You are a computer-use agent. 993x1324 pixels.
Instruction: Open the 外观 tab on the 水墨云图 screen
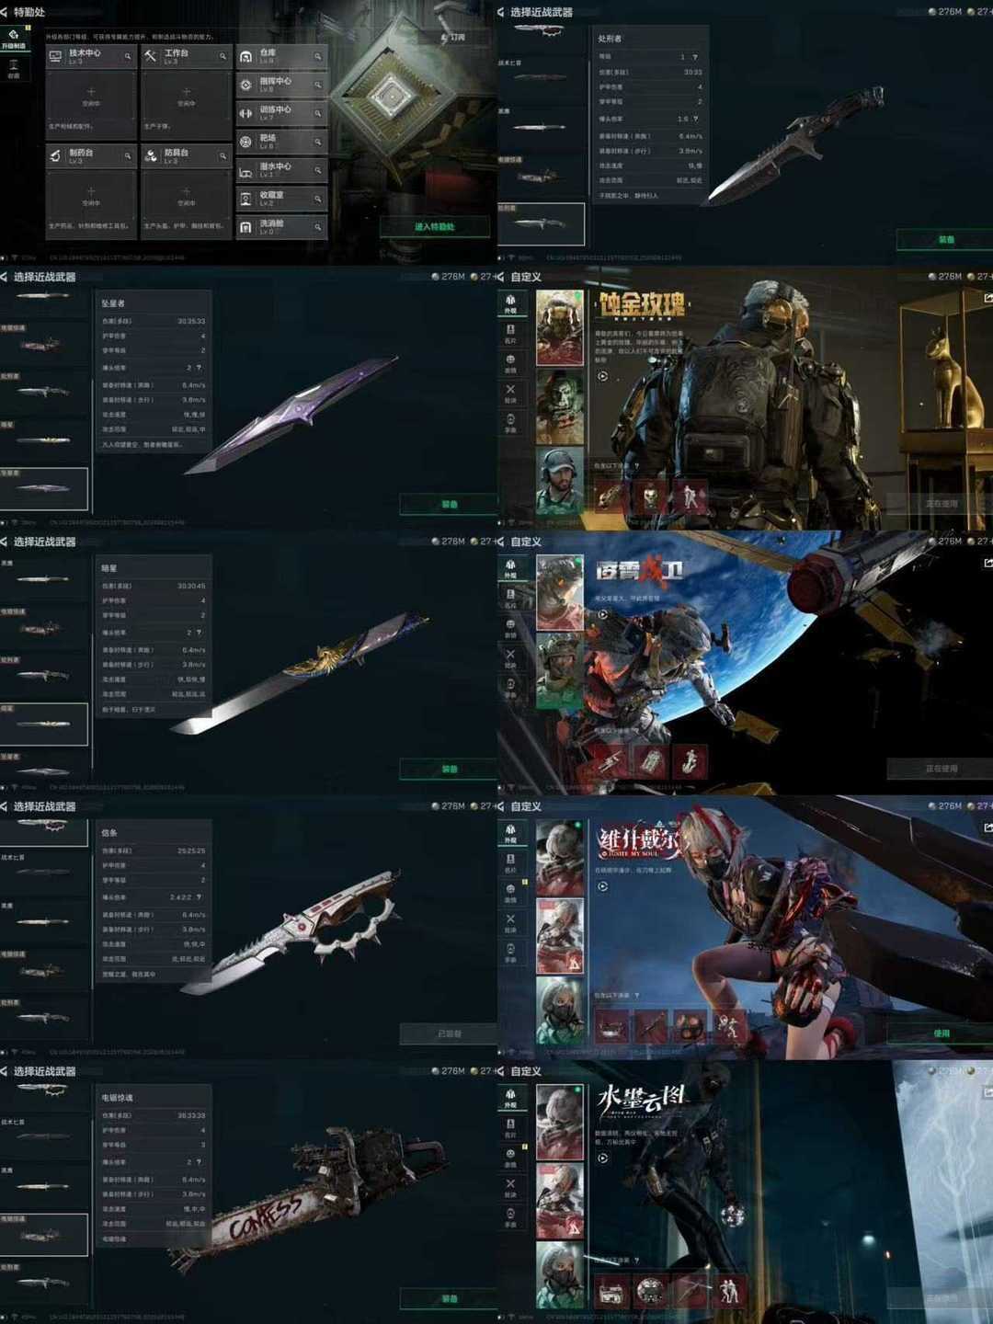pos(510,1098)
